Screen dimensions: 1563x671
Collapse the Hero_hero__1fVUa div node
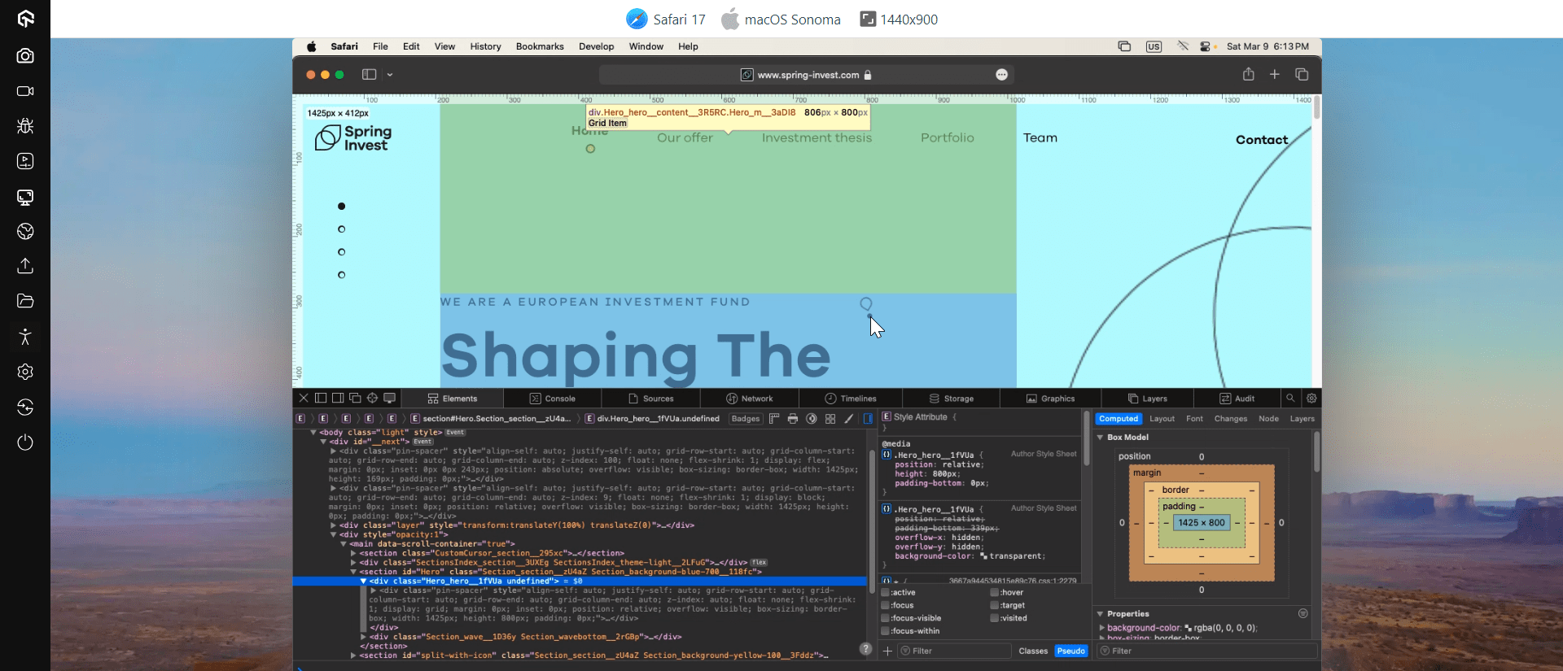363,582
